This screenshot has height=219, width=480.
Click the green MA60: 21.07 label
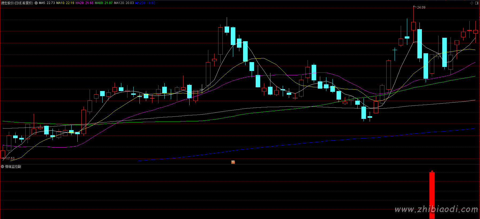tap(104, 3)
